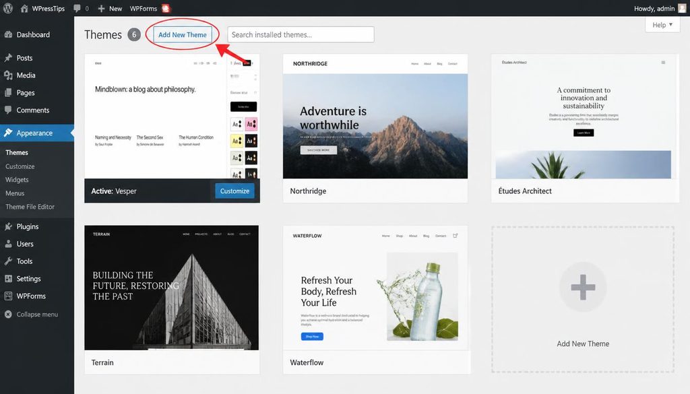690x394 pixels.
Task: Expand the Help dropdown
Action: (662, 25)
